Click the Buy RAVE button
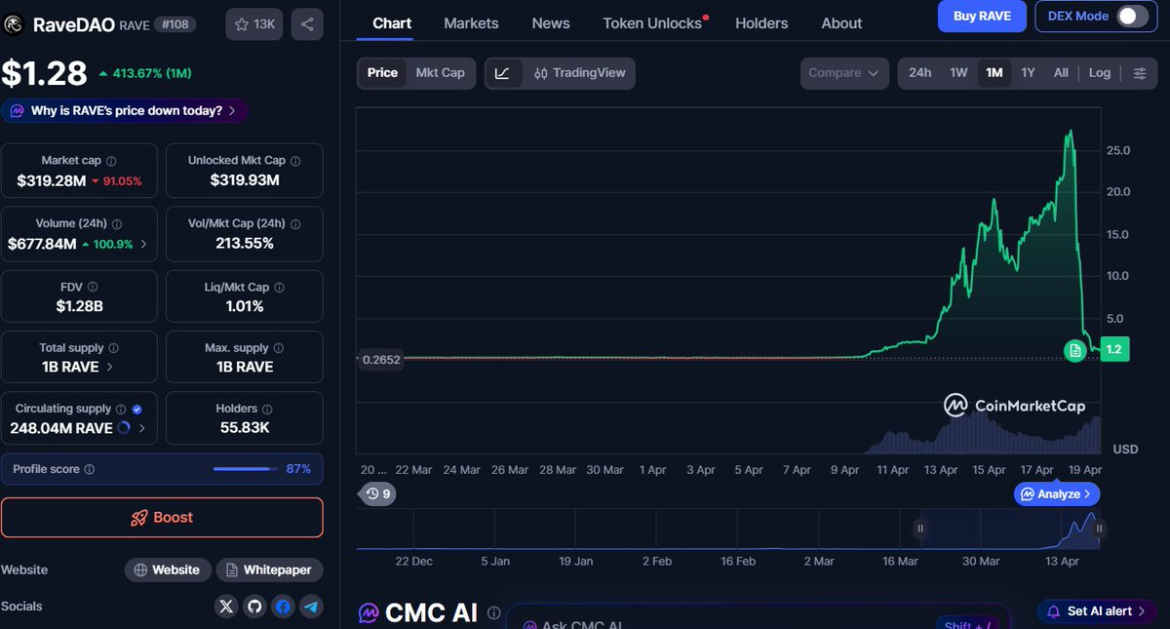The image size is (1170, 629). click(982, 16)
